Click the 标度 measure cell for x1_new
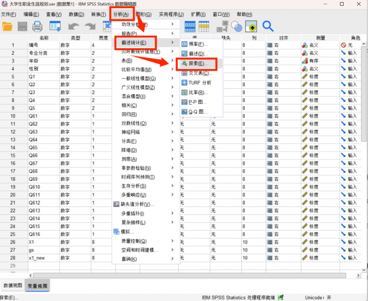 [x=320, y=258]
